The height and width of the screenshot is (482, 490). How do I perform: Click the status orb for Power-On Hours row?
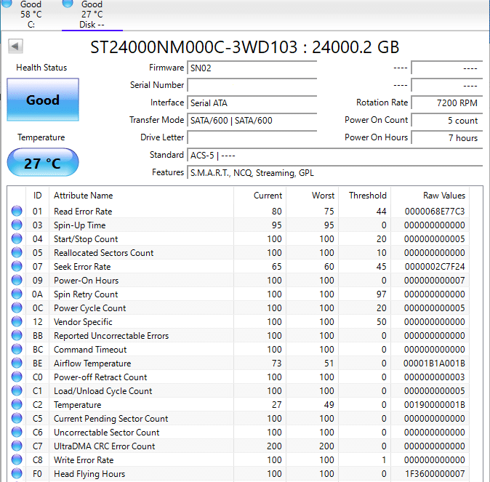[x=17, y=280]
